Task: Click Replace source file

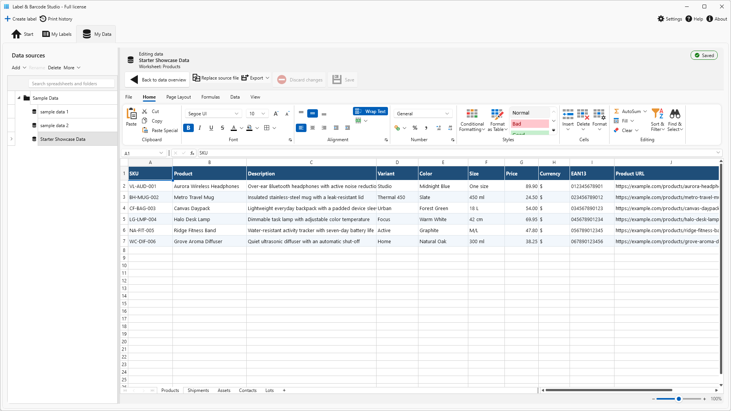Action: point(215,78)
